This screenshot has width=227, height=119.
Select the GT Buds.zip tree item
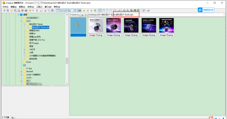(x=41, y=27)
